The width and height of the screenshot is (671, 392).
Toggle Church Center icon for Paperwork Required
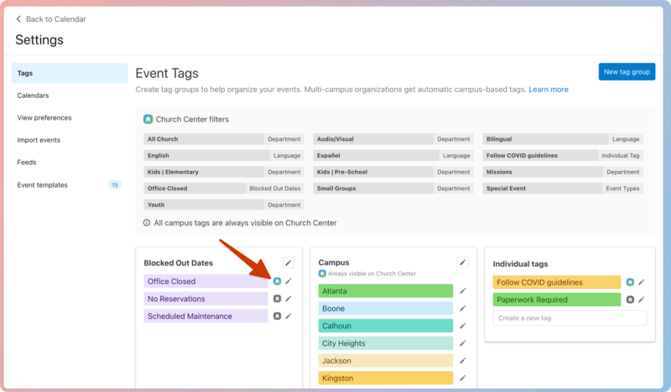630,300
